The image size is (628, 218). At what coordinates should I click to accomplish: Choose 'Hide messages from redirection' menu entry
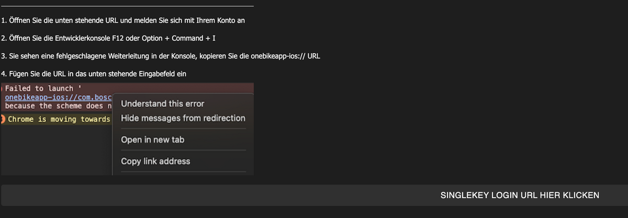183,118
